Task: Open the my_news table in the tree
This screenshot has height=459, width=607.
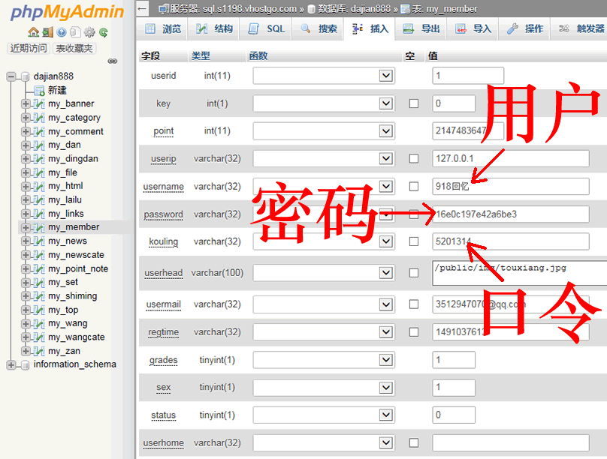Action: coord(68,241)
